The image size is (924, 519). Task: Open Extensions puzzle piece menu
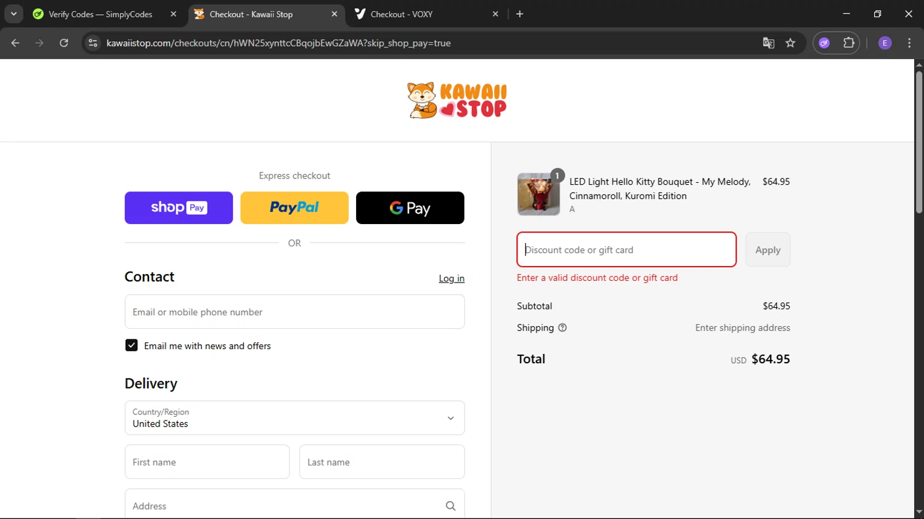pos(849,43)
